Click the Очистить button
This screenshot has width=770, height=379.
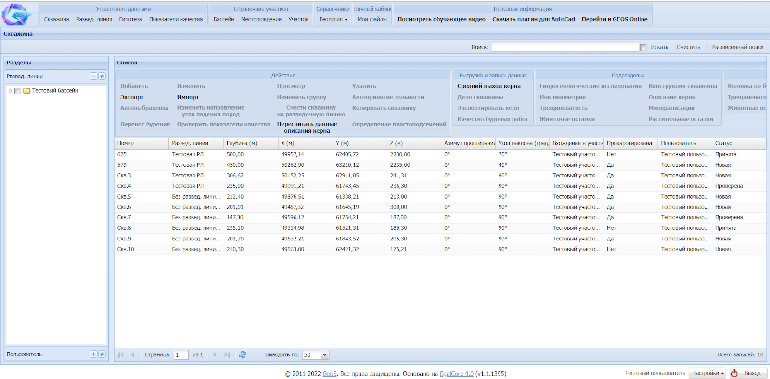(688, 47)
